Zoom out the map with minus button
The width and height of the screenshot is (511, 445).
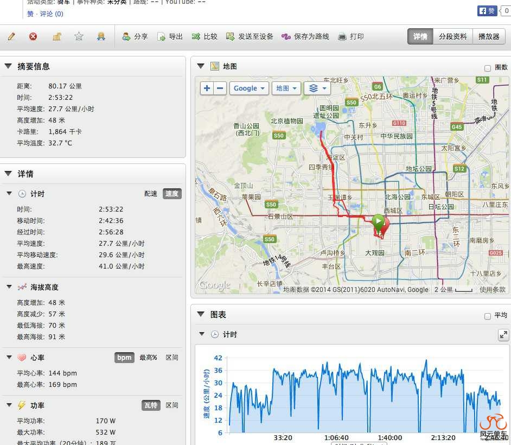point(220,88)
